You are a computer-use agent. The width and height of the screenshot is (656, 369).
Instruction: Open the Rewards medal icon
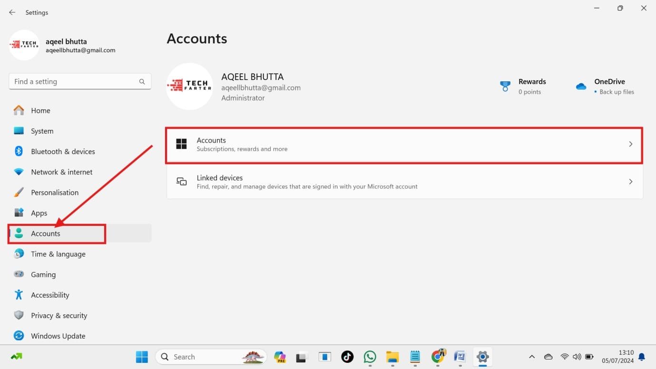[x=505, y=87]
